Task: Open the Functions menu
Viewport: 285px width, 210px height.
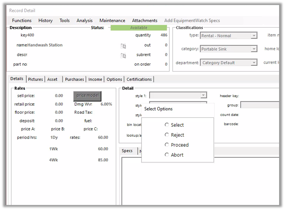Action: (x=22, y=20)
